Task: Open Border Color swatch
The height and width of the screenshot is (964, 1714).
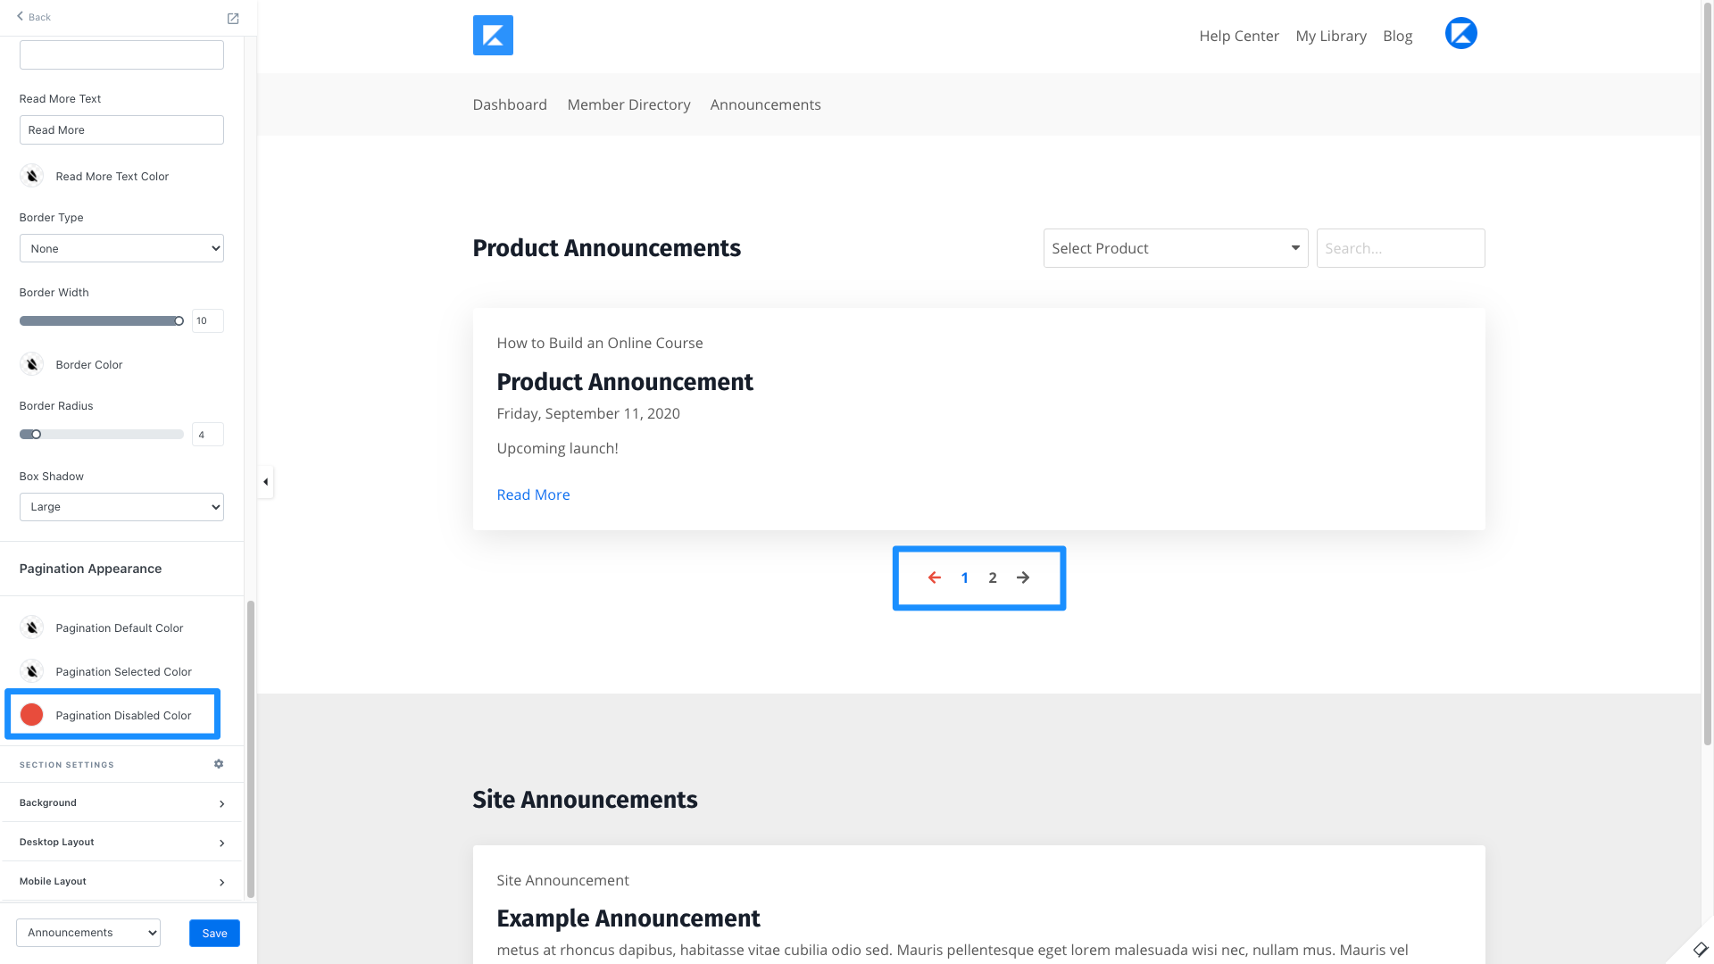Action: click(32, 364)
